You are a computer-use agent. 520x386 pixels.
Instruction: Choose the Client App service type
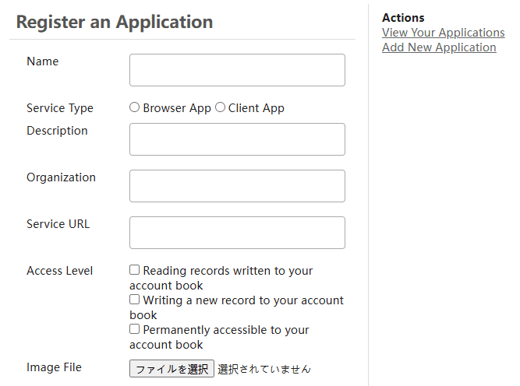220,107
